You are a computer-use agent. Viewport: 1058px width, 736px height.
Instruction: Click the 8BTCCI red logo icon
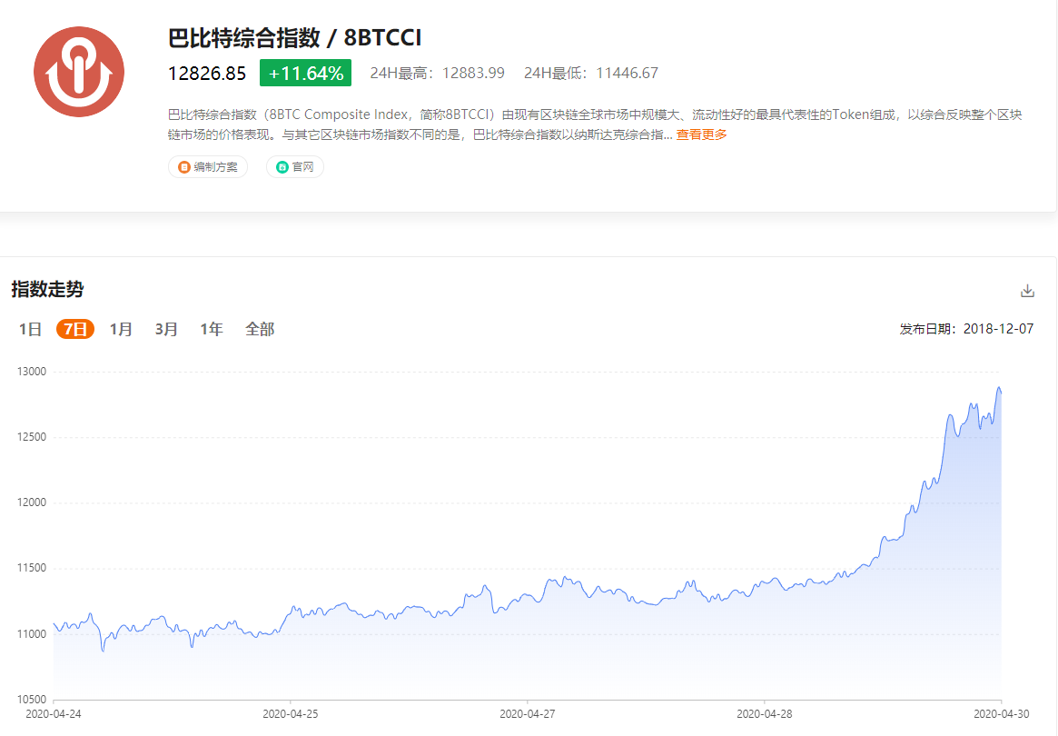[x=79, y=72]
